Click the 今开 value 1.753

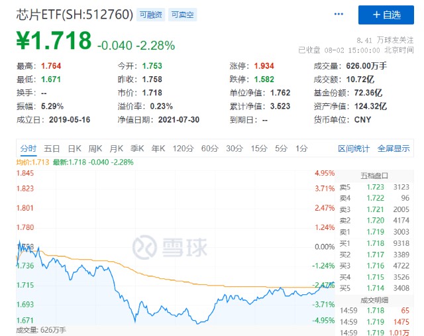(152, 66)
